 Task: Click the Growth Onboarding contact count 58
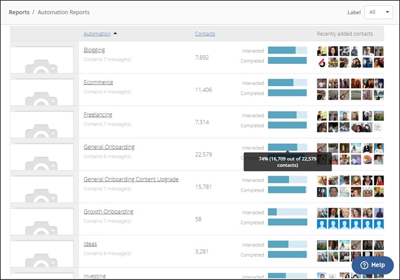pos(198,219)
